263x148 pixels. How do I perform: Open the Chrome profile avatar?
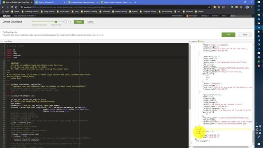(247, 7)
